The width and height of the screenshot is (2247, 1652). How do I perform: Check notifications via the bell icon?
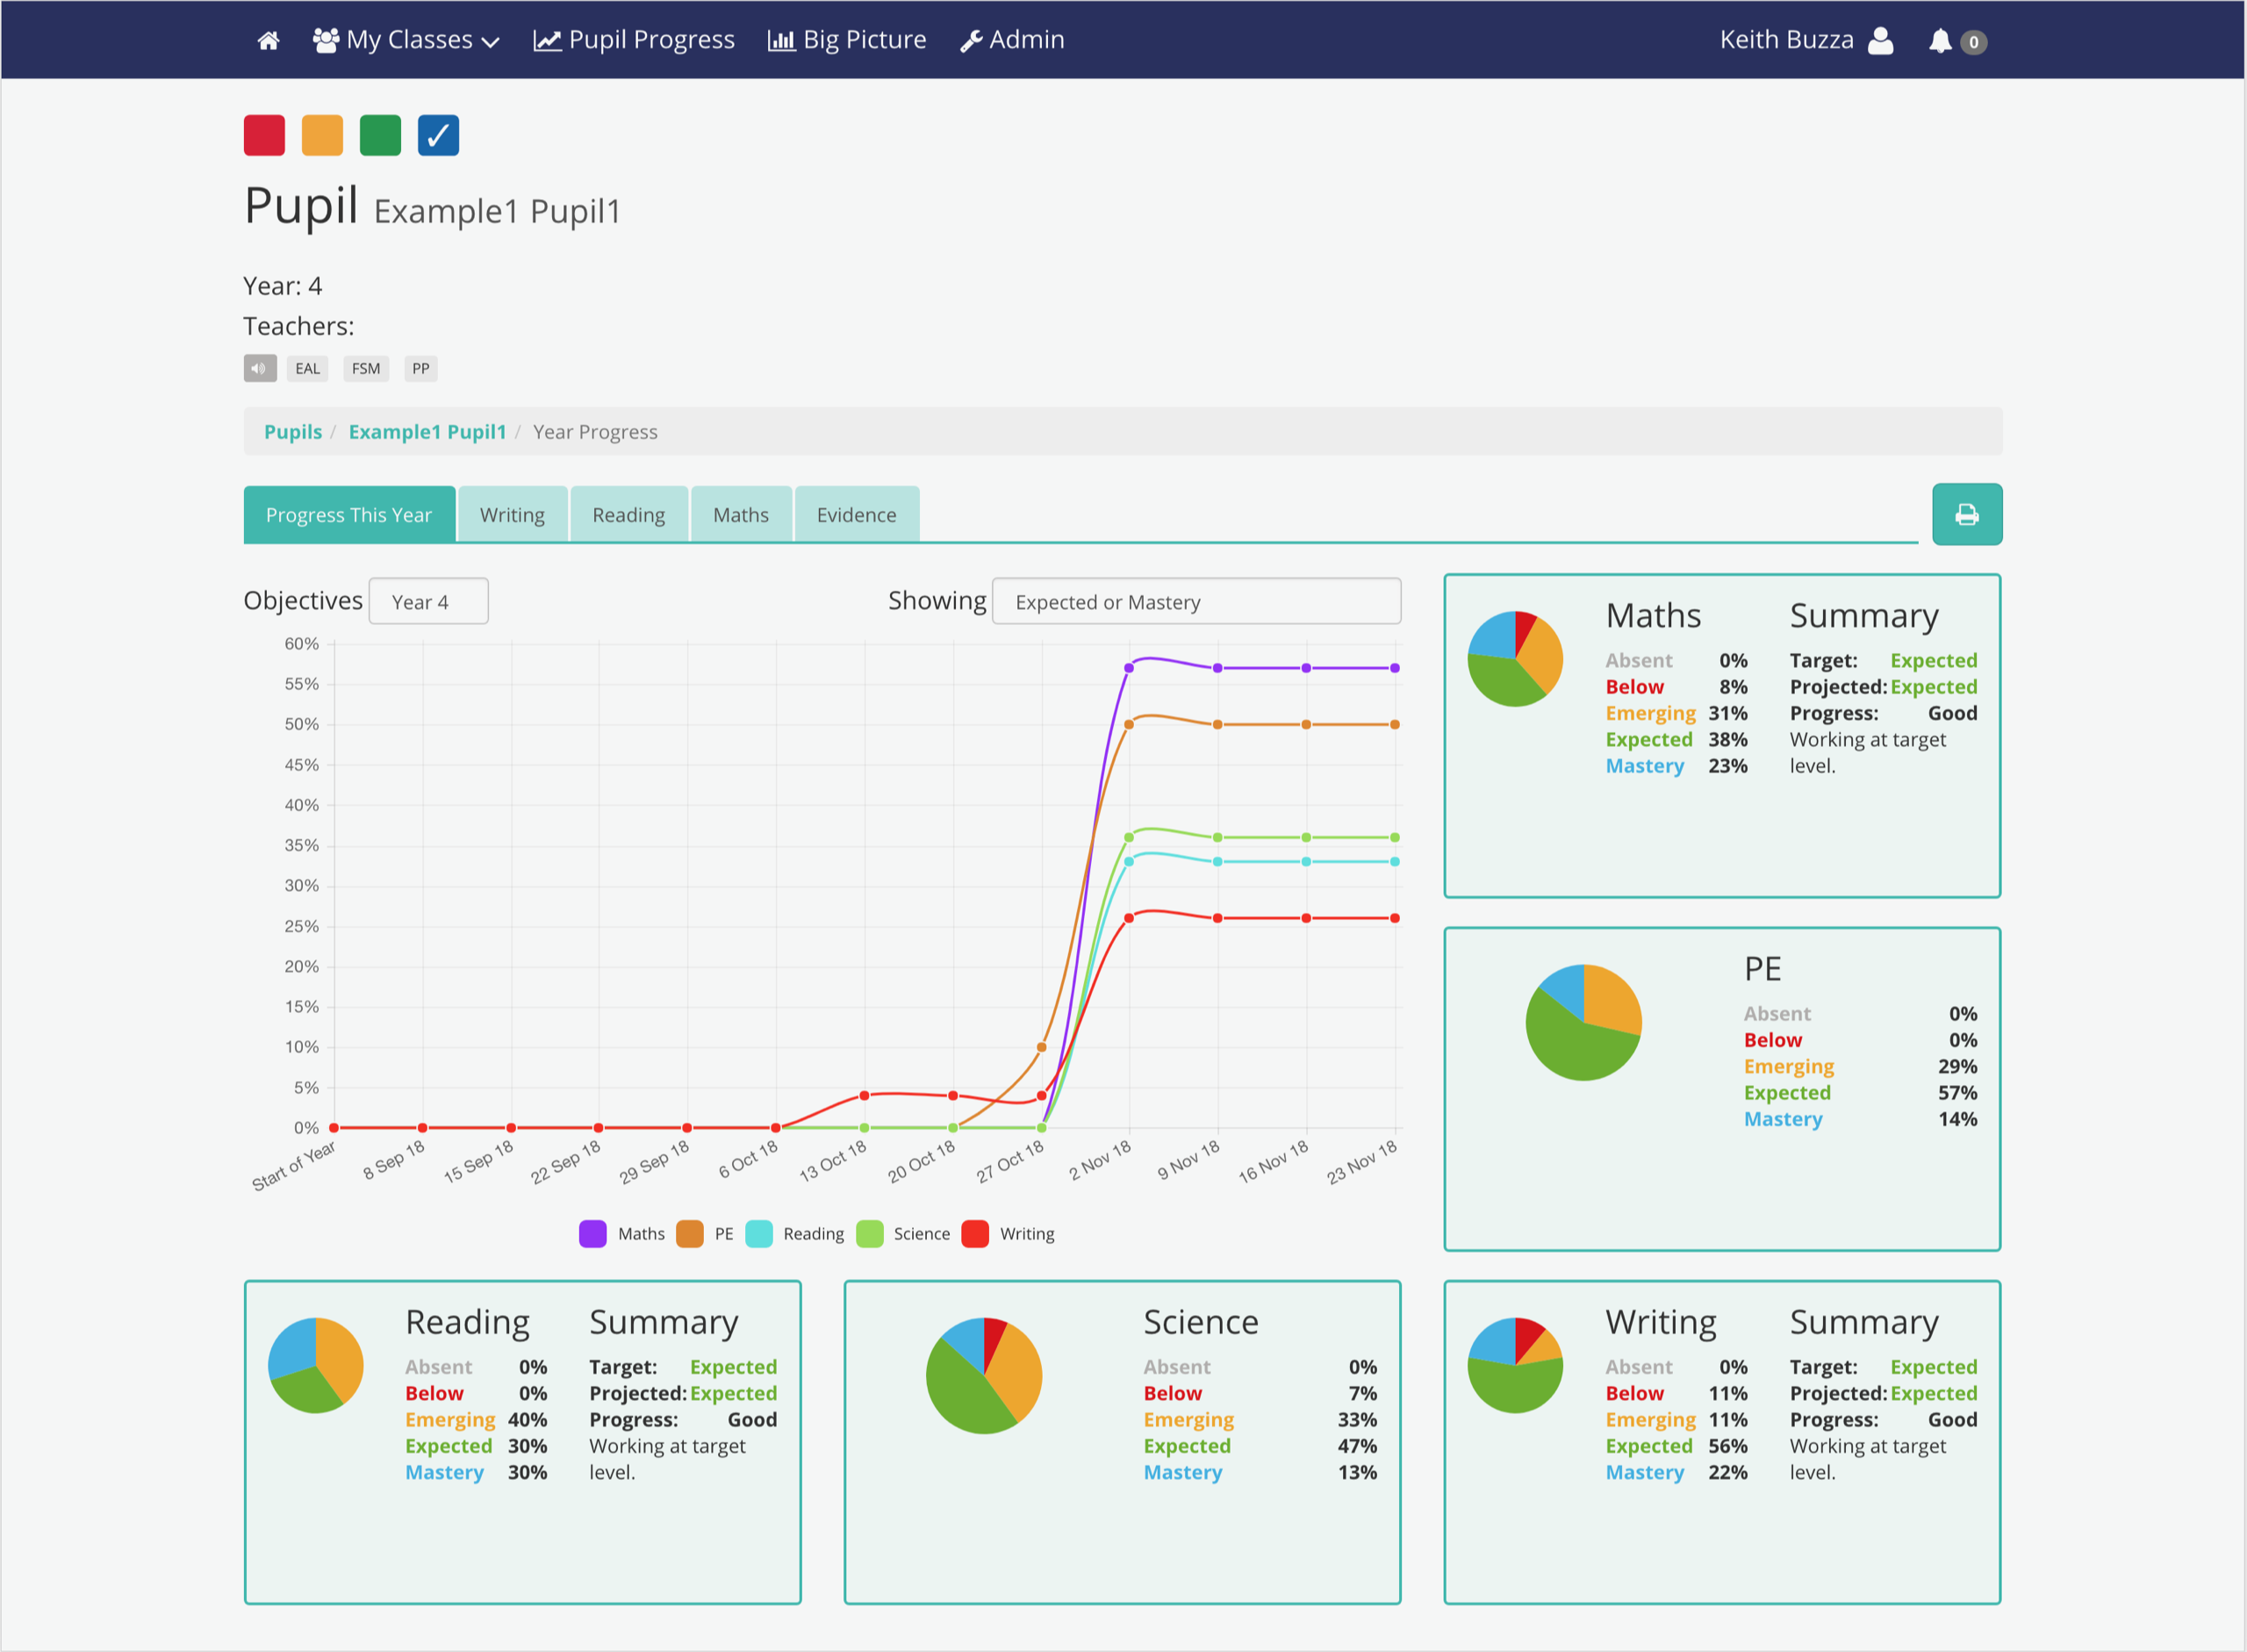(x=1939, y=41)
